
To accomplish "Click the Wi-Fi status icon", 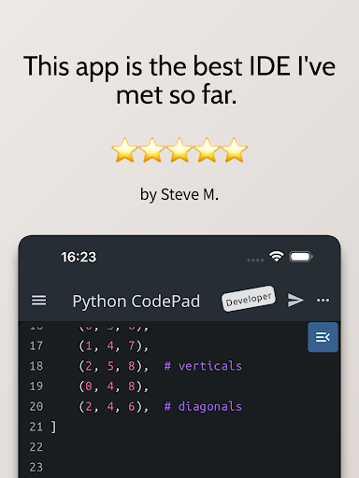I will click(277, 257).
